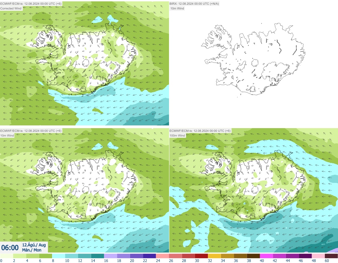Pick the lavender 16–18 legend swatch
The width and height of the screenshot is (338, 263).
click(111, 256)
